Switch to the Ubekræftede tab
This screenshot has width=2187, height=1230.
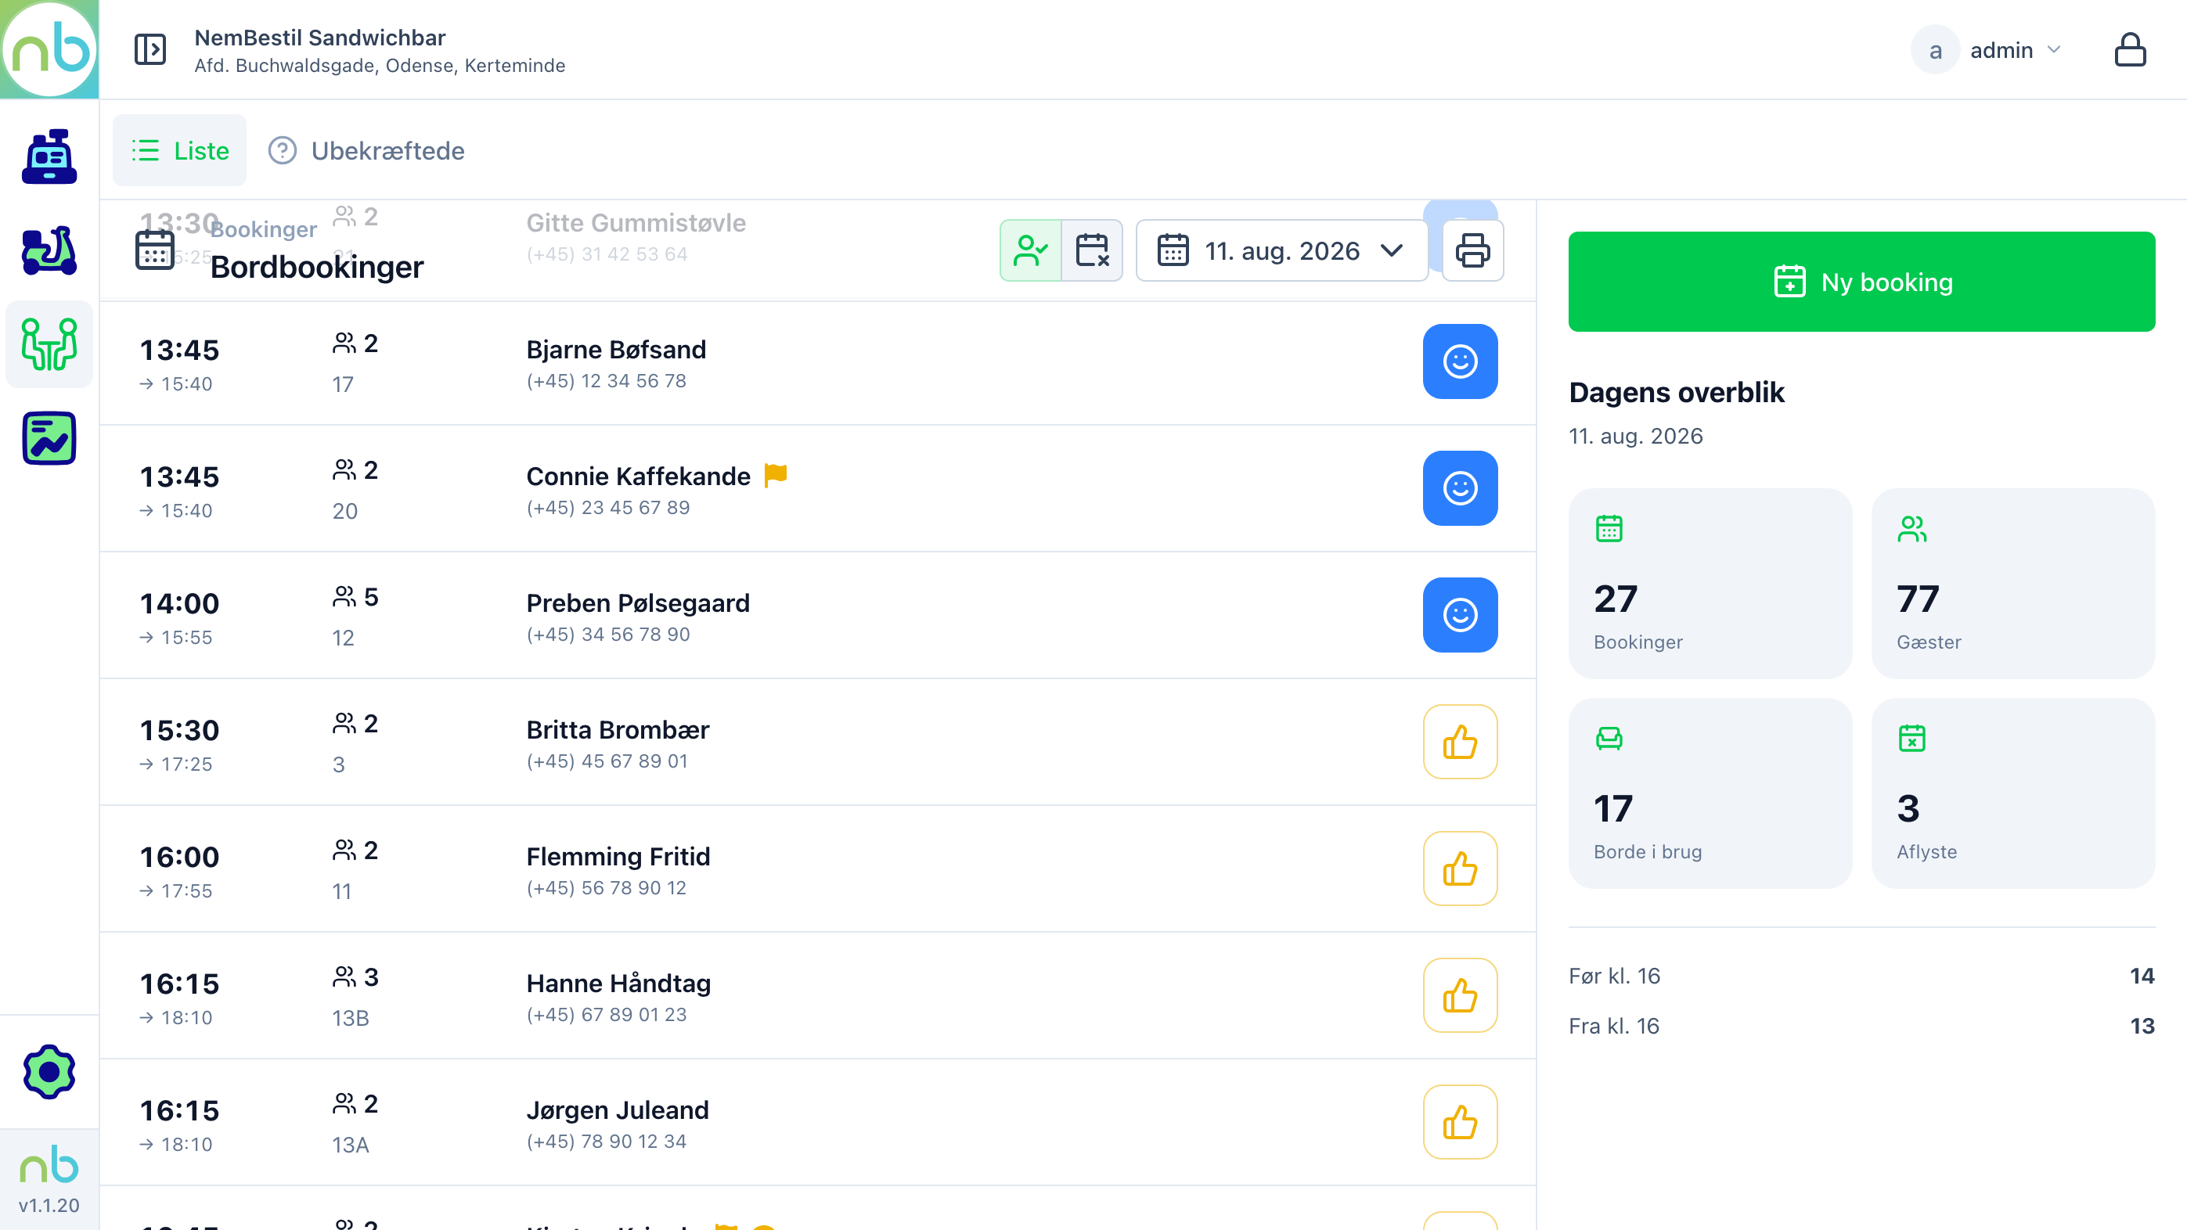click(367, 150)
